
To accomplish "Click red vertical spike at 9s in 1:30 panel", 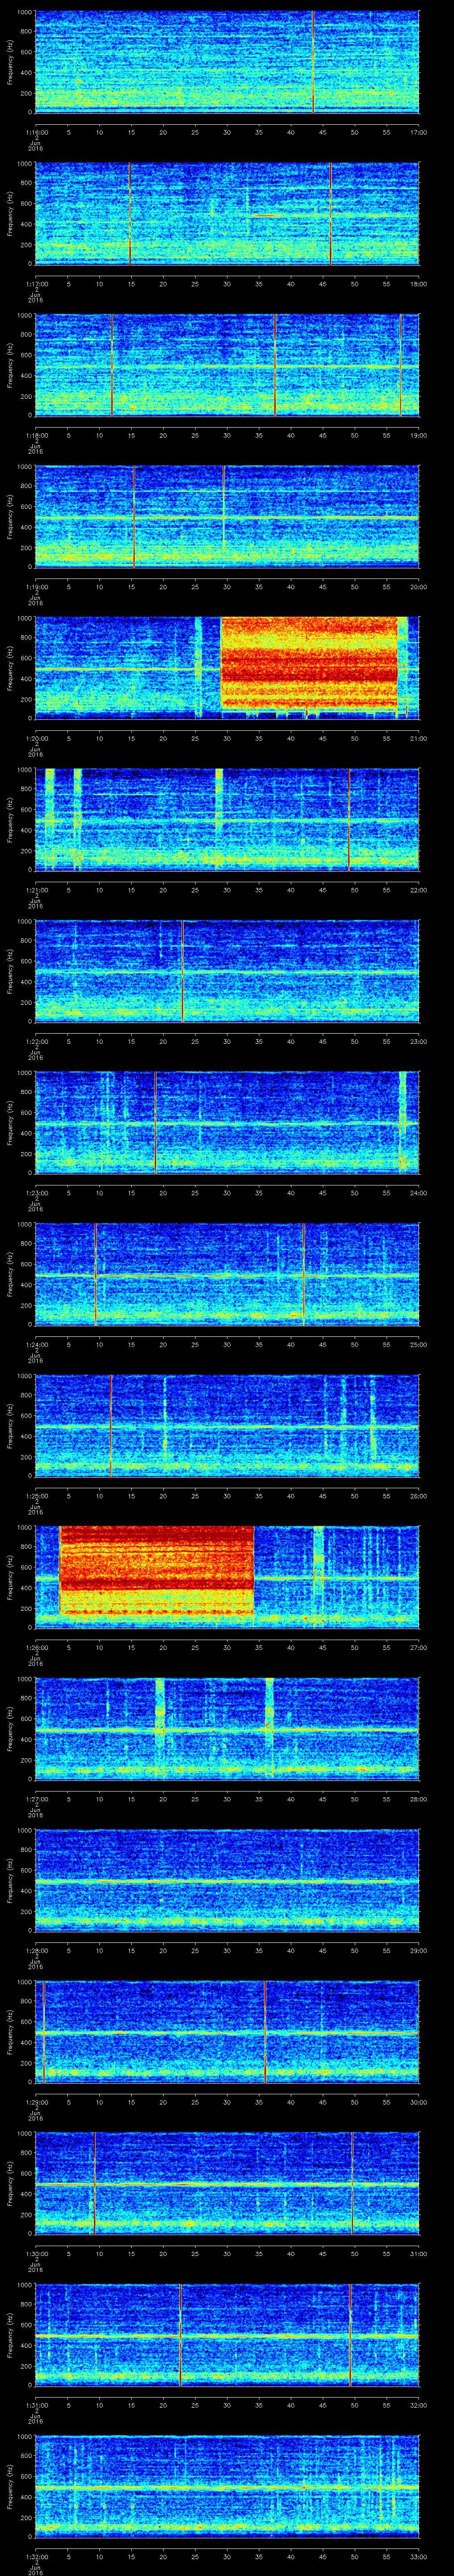I will point(94,2183).
